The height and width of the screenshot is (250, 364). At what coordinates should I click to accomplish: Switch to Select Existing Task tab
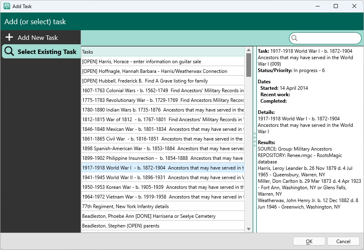[x=42, y=52]
